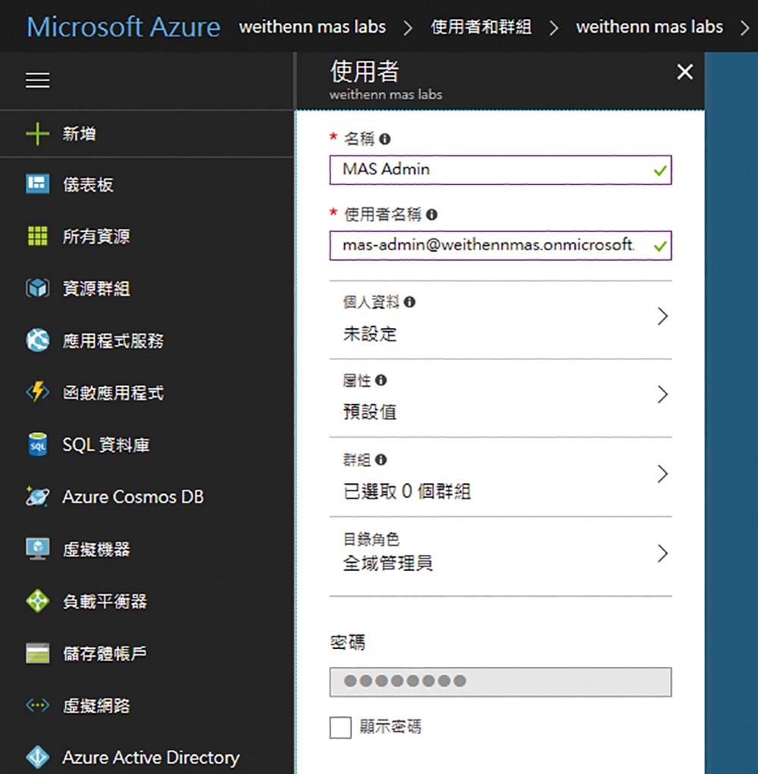
Task: Click the App Services globe icon
Action: pyautogui.click(x=37, y=340)
